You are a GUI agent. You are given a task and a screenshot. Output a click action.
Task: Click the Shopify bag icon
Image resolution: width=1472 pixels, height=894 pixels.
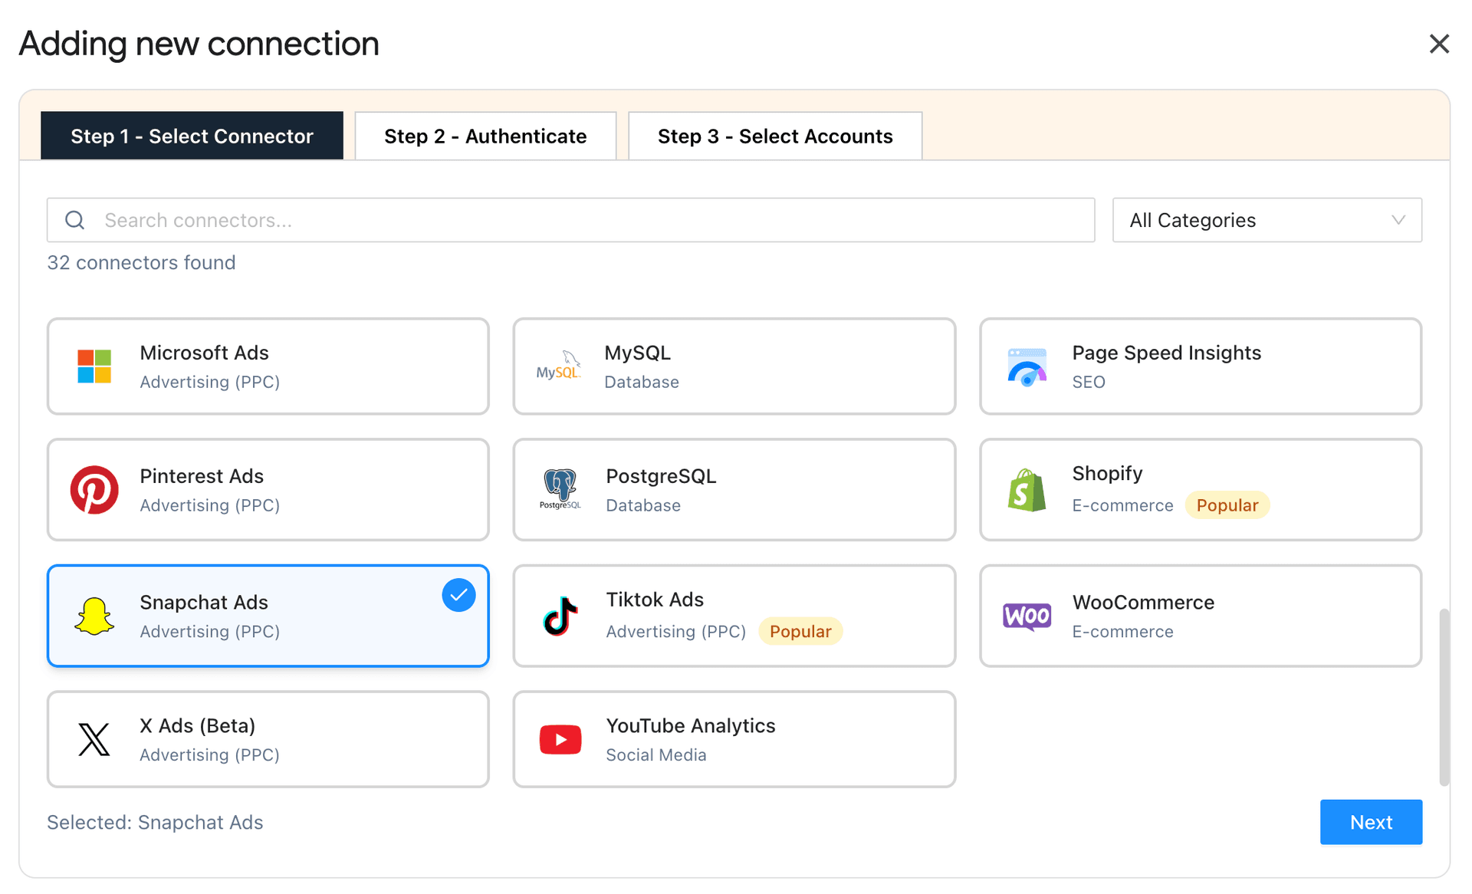(x=1027, y=490)
